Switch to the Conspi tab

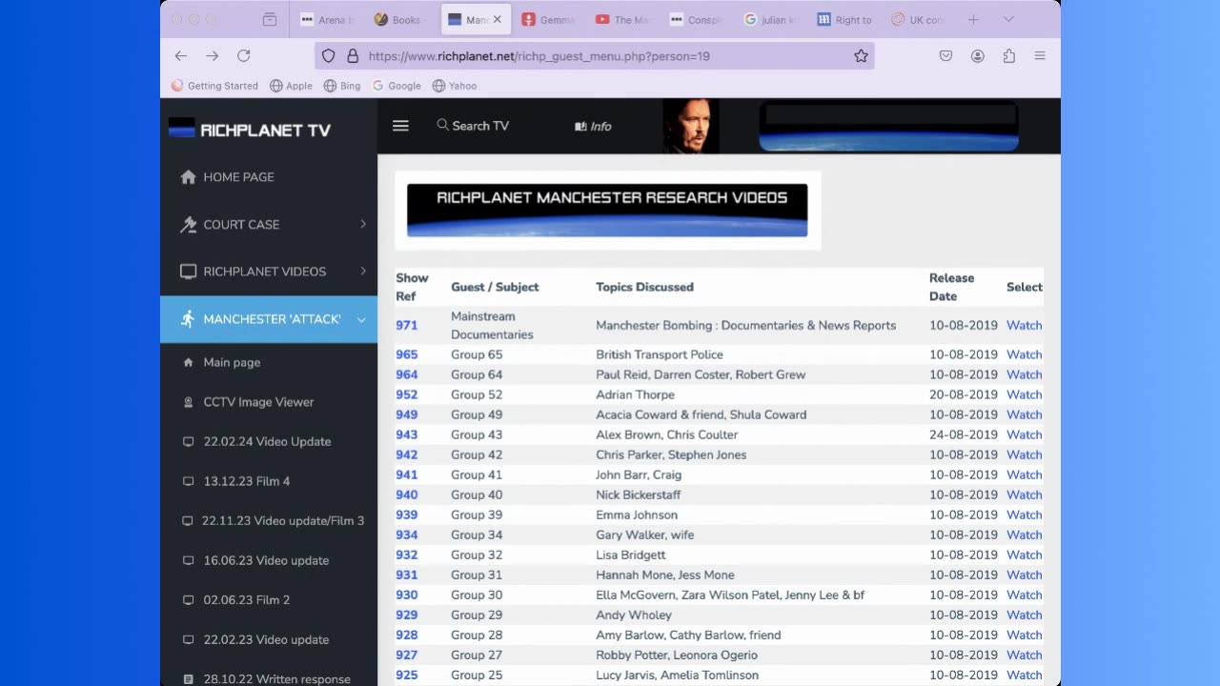point(697,19)
